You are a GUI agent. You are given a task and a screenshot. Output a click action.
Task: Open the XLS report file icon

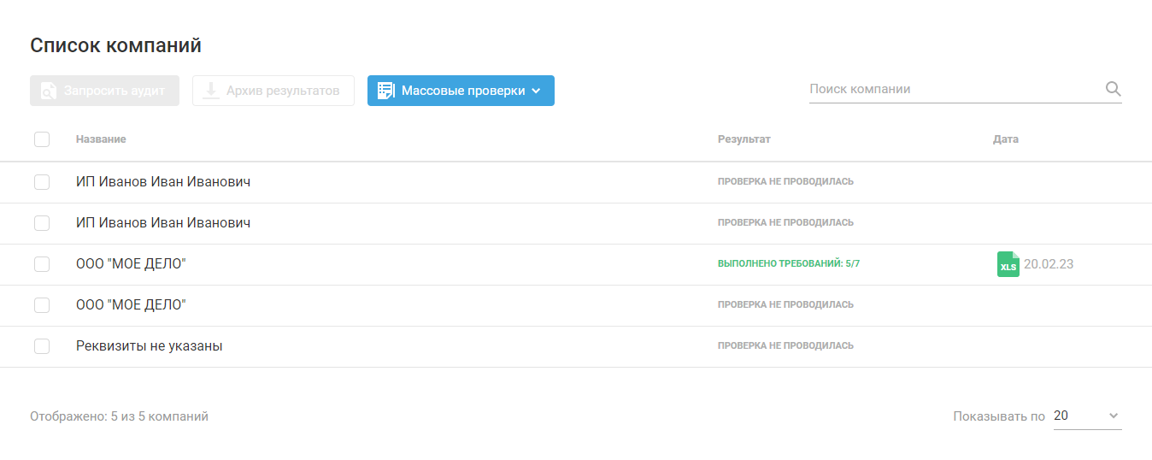pos(1008,264)
